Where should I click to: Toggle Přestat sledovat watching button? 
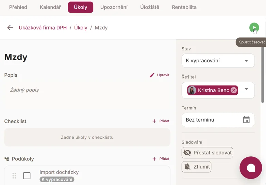[207, 153]
